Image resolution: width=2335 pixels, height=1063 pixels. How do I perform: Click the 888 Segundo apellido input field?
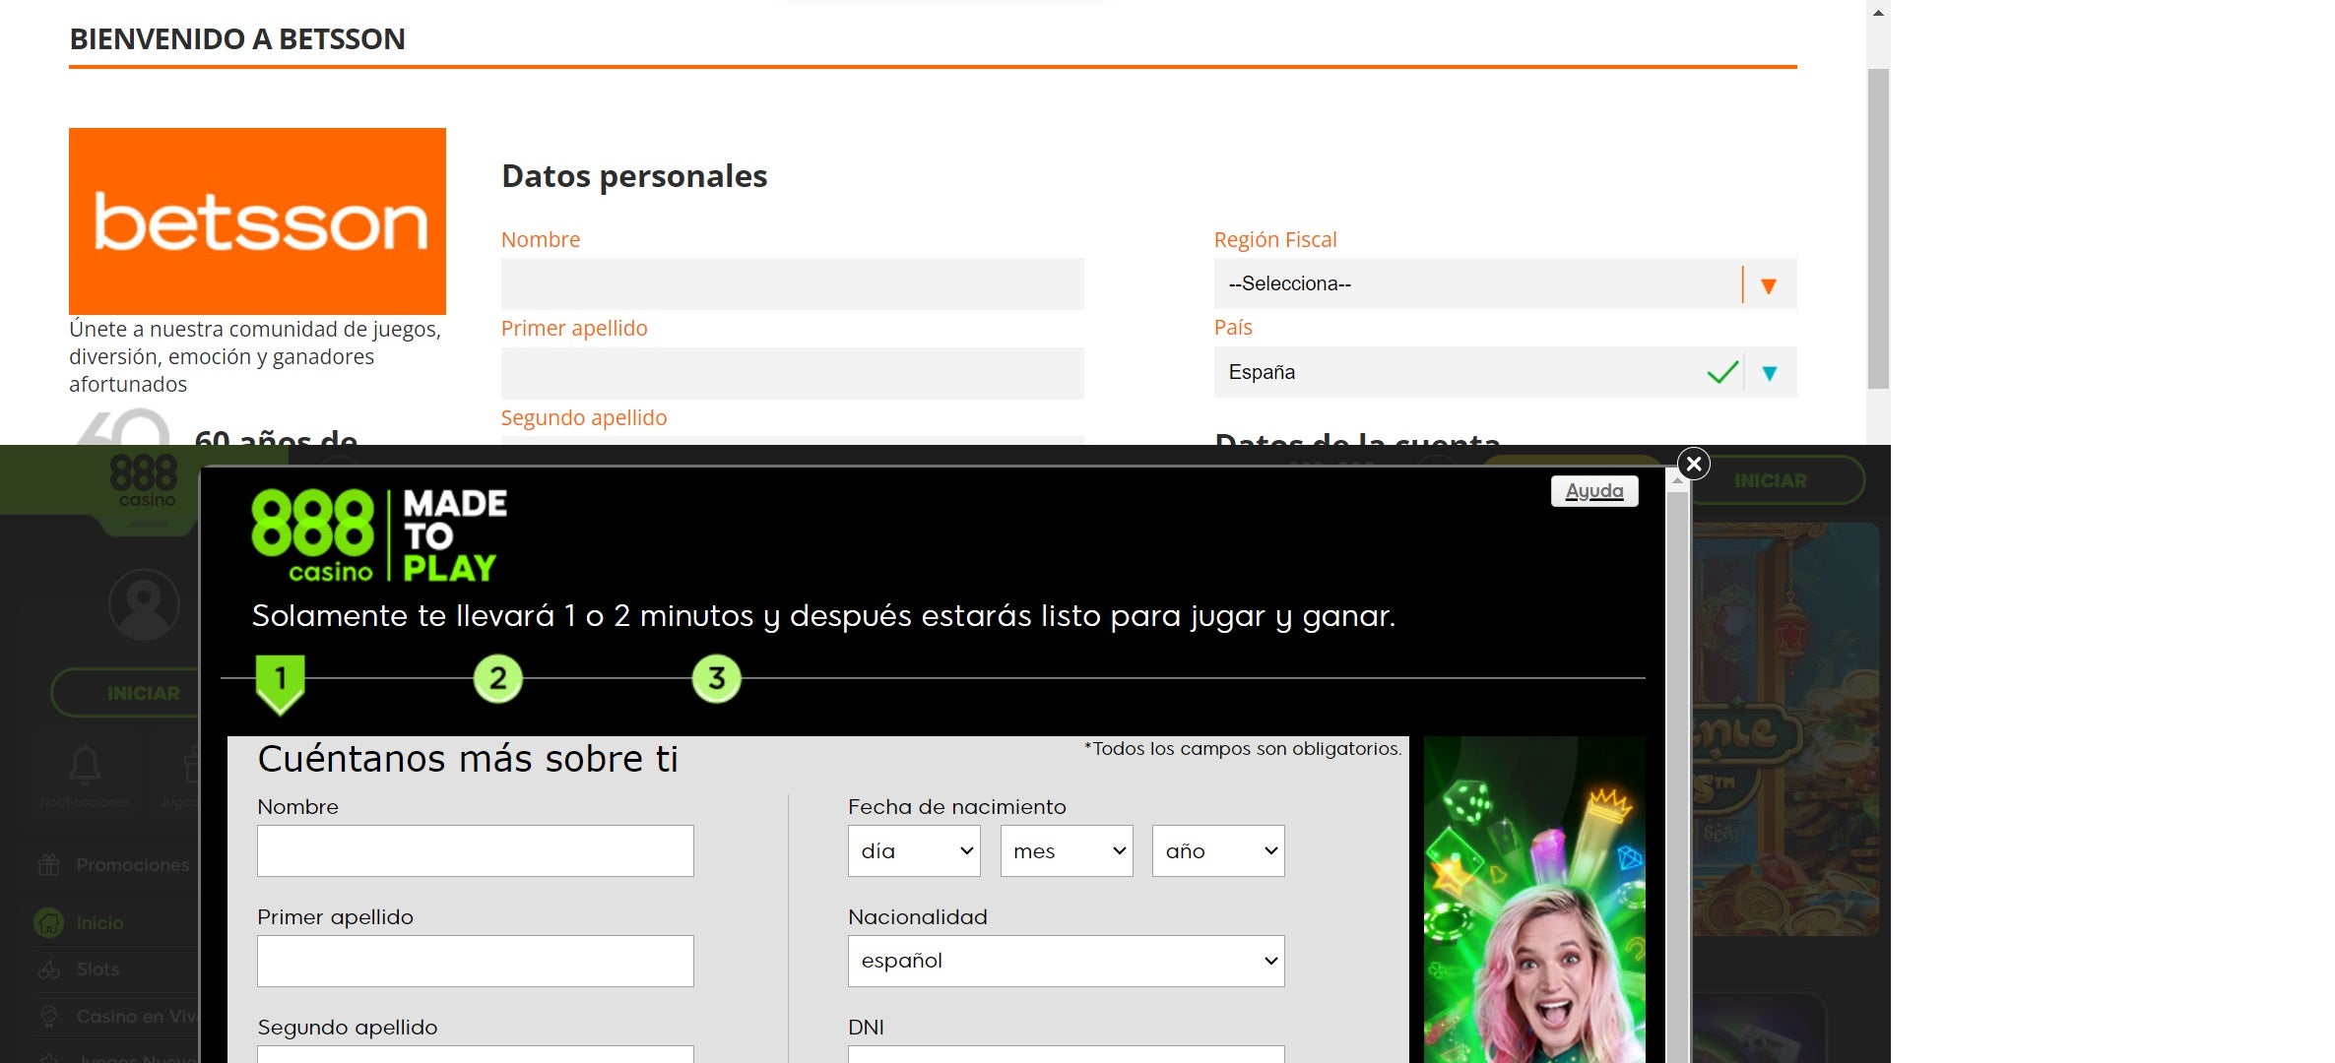coord(476,1054)
